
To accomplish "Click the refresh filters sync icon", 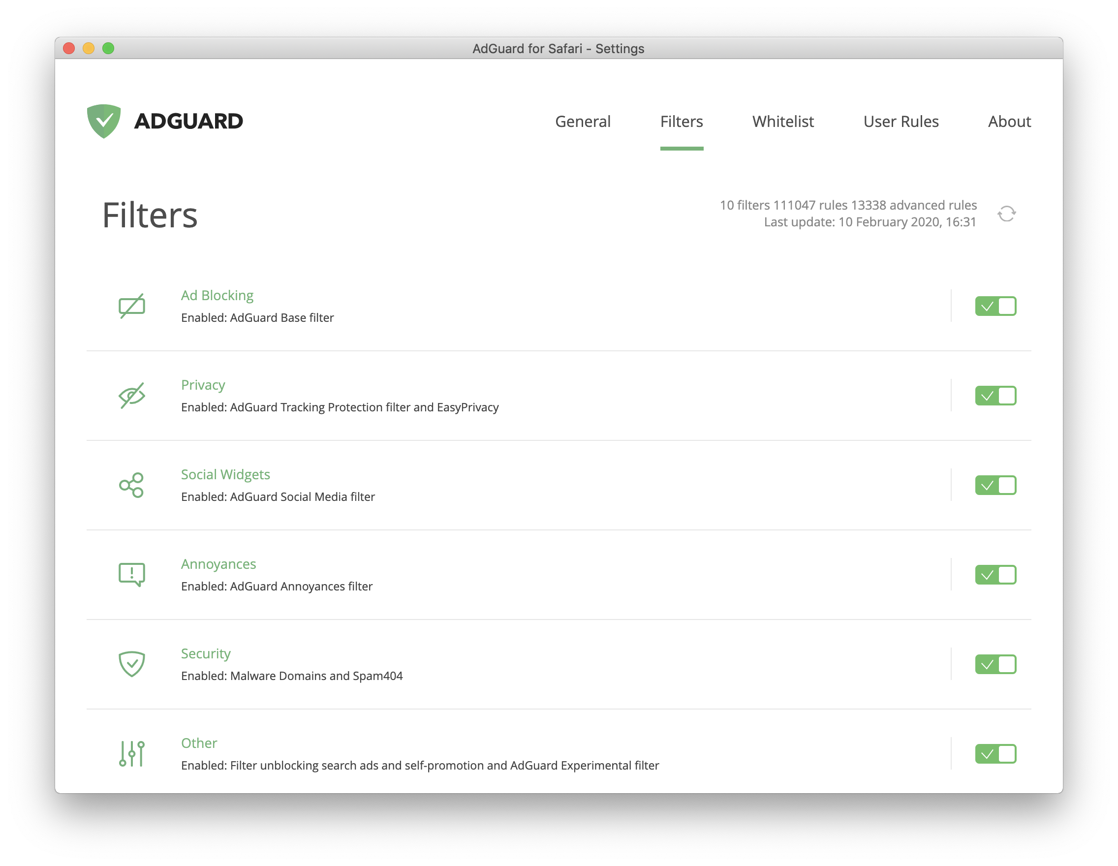I will 1005,214.
